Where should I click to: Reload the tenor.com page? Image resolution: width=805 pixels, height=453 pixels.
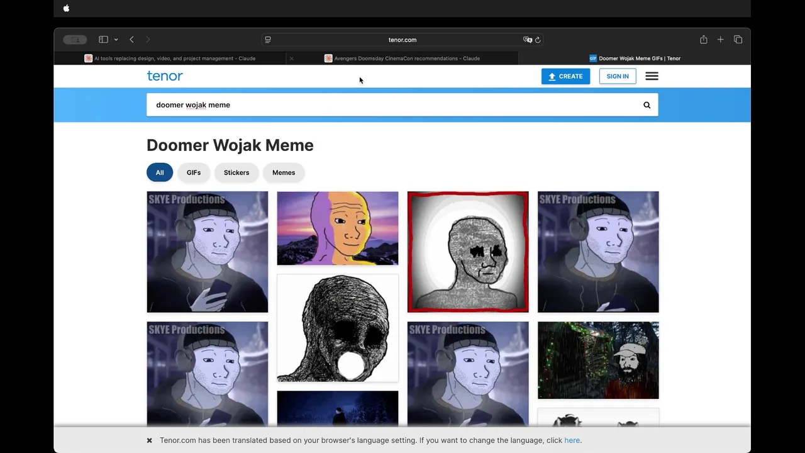point(538,40)
